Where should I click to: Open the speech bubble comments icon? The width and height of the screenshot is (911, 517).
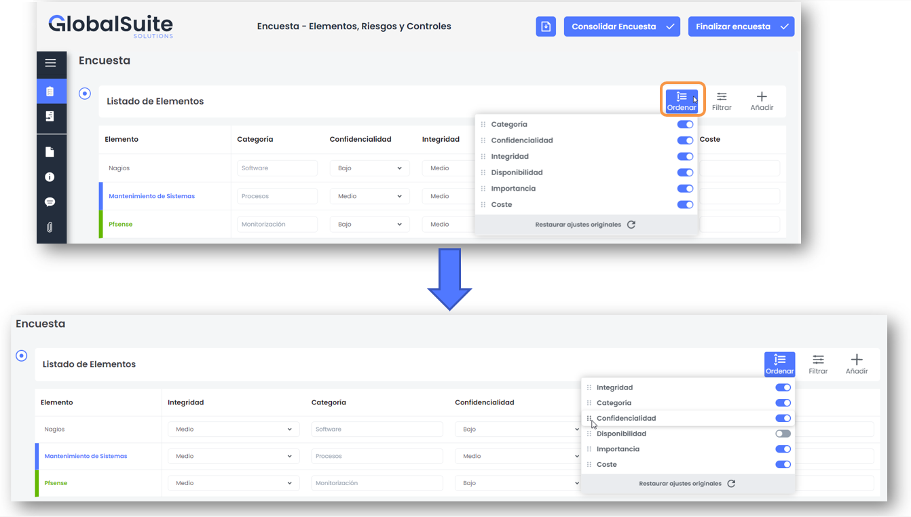click(x=50, y=202)
